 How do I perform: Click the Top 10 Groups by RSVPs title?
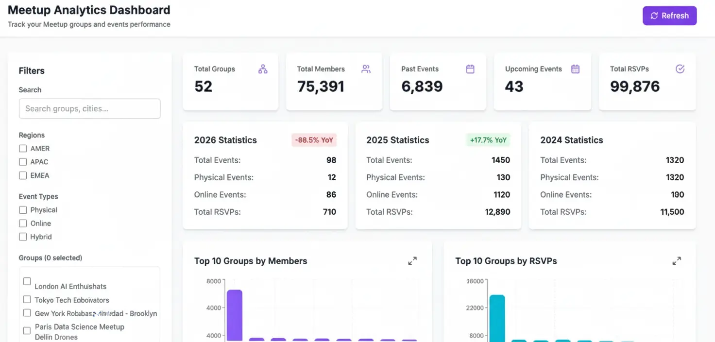(506, 261)
